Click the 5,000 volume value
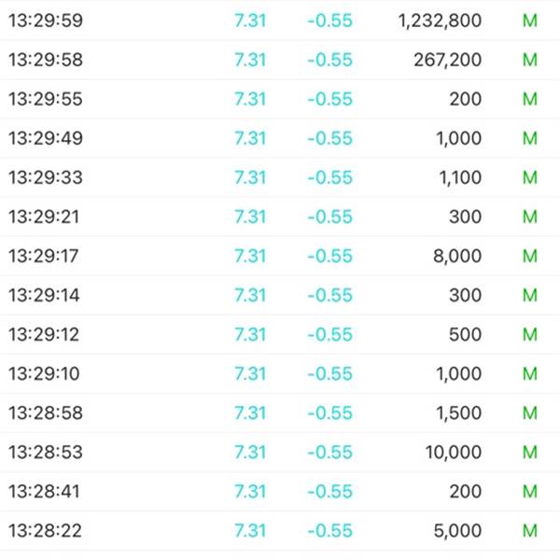The height and width of the screenshot is (560, 560). pos(457,531)
